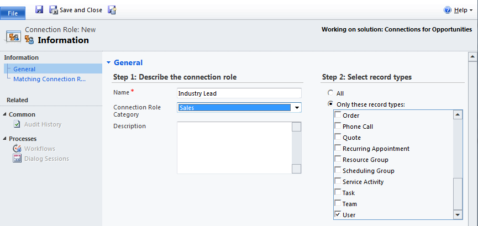Click the Connection Role entity icon

(x=13, y=36)
